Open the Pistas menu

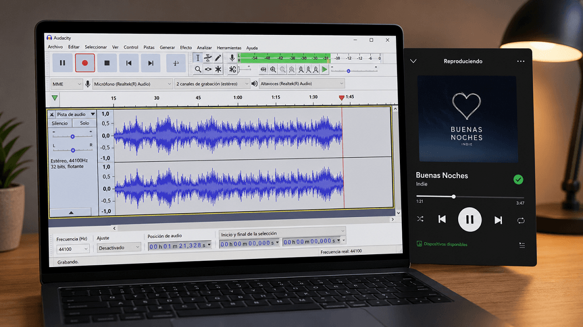coord(149,48)
